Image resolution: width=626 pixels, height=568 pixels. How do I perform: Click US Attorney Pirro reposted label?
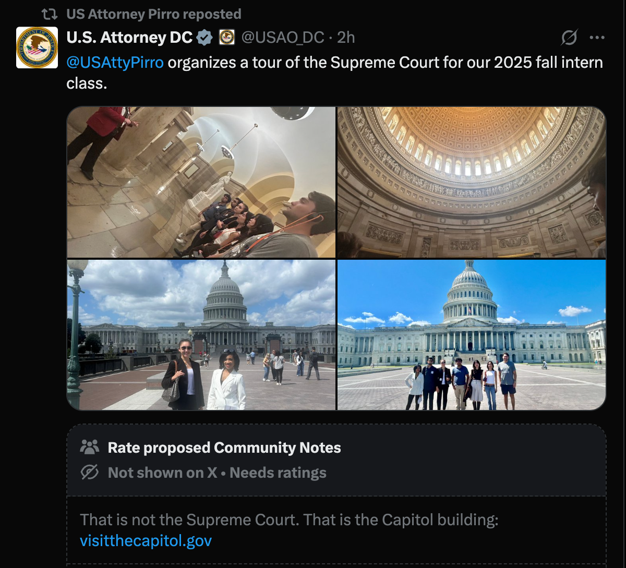click(x=153, y=14)
